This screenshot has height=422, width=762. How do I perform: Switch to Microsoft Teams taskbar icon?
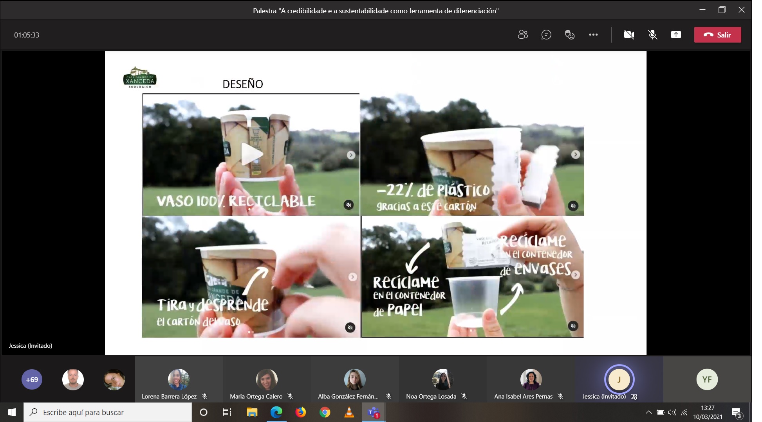tap(374, 412)
